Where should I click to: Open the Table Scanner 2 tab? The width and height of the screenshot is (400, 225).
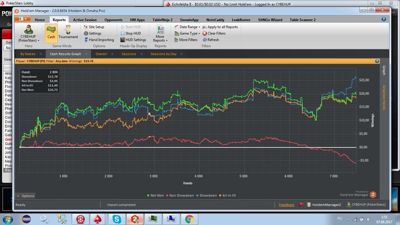pyautogui.click(x=302, y=19)
